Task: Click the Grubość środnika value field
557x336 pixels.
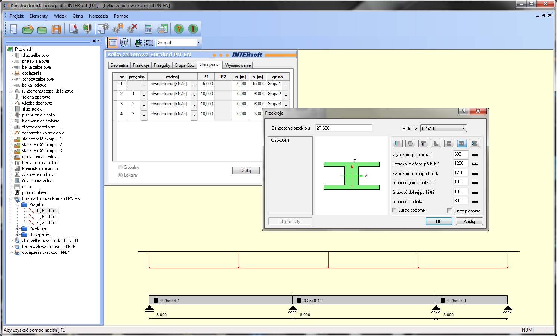Action: click(461, 201)
